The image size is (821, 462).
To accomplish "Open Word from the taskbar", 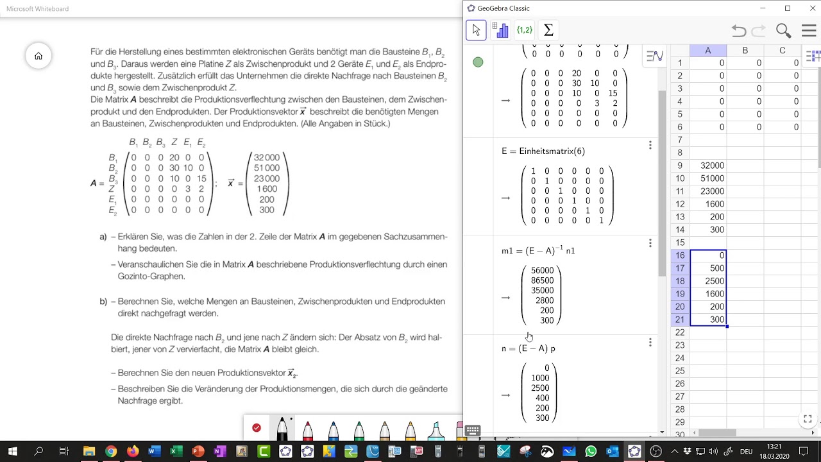I will pos(154,452).
